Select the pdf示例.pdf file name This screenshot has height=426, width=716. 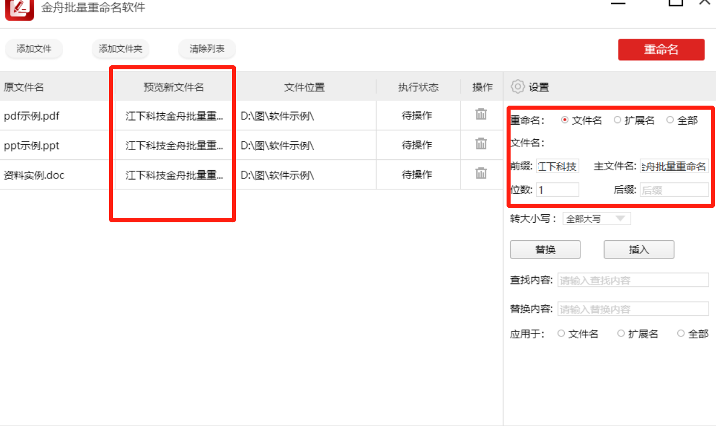[x=32, y=116]
